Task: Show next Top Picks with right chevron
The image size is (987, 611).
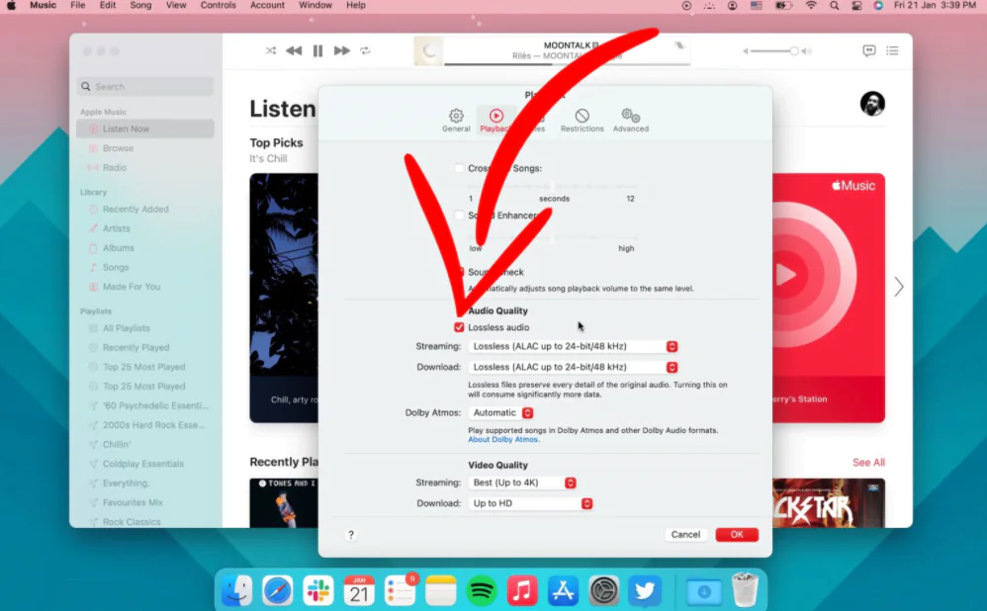Action: coord(899,287)
